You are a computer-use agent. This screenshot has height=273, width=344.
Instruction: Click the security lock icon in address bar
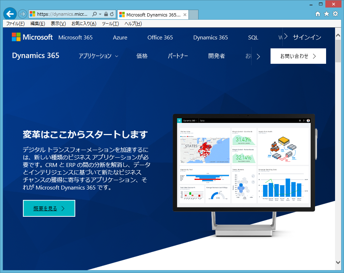pyautogui.click(x=106, y=14)
